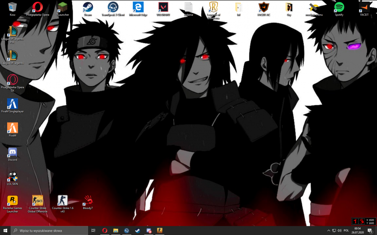Switch to TeamSpeak in the taskbar
The width and height of the screenshot is (377, 235).
[127, 230]
